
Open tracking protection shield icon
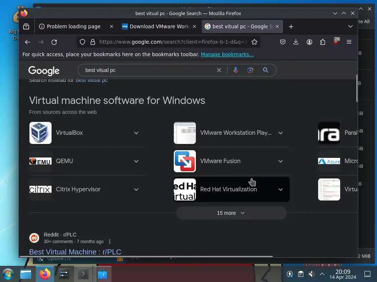82,42
